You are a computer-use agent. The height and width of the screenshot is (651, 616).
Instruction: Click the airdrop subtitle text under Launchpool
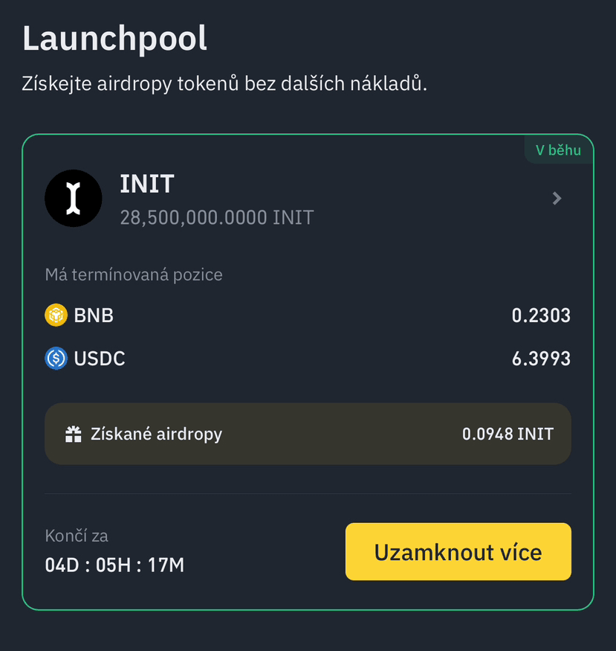click(x=224, y=83)
